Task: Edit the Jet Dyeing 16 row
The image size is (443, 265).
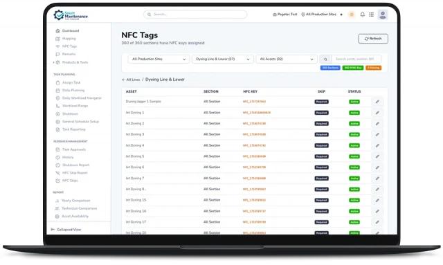Action: tap(377, 211)
